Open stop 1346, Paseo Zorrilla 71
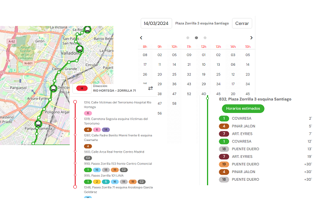 pos(118,189)
